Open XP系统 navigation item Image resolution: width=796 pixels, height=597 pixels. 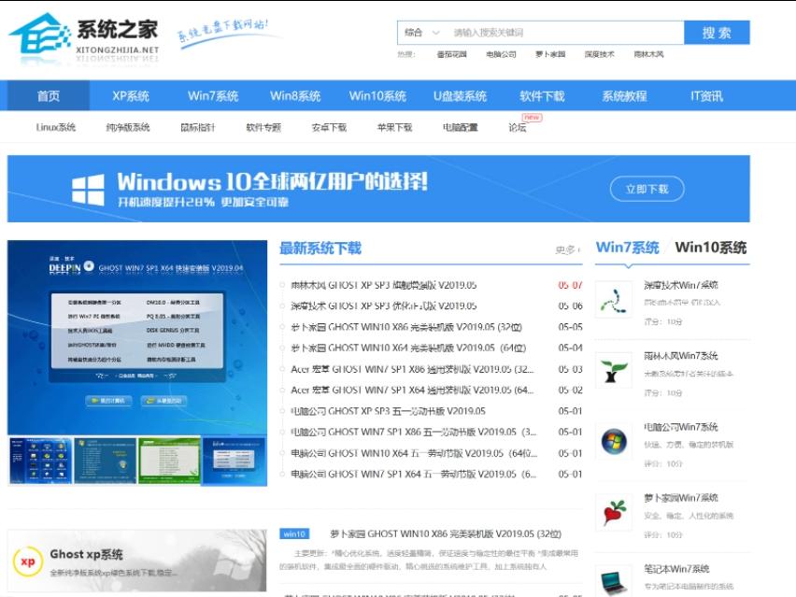(131, 96)
